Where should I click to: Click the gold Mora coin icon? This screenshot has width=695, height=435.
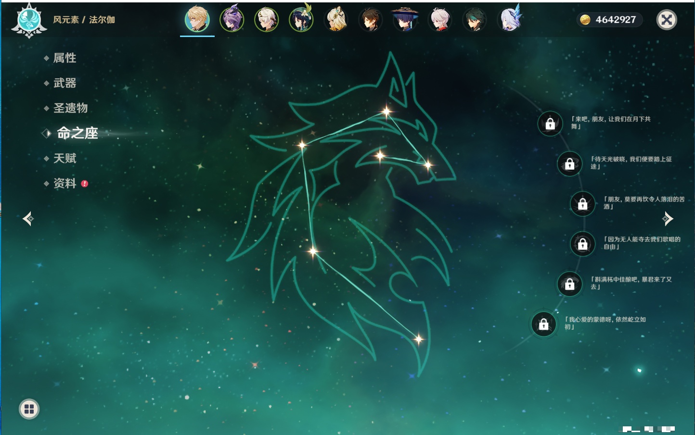585,20
